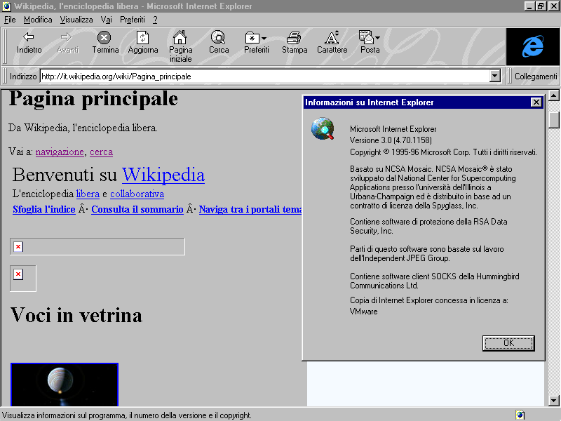Image resolution: width=561 pixels, height=421 pixels.
Task: Open the libera link
Action: (x=88, y=194)
